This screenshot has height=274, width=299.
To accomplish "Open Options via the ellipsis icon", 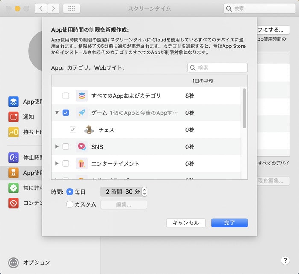I will pos(14,262).
